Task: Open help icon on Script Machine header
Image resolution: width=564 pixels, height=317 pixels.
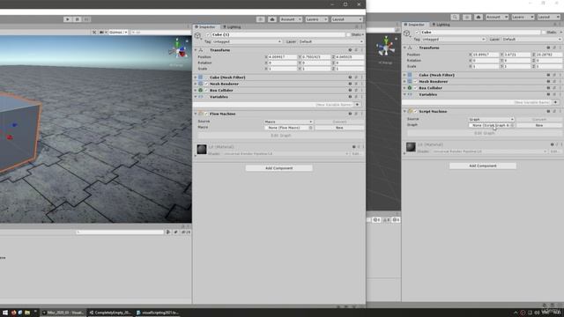Action: pos(548,112)
